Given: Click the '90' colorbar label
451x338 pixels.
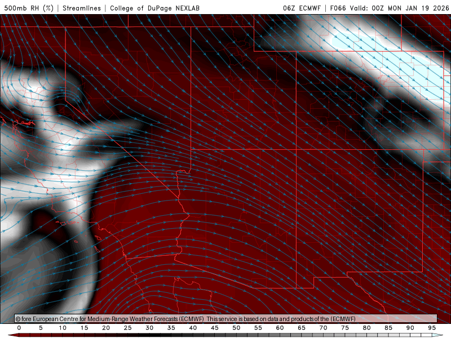Looking at the screenshot, I should pos(410,328).
